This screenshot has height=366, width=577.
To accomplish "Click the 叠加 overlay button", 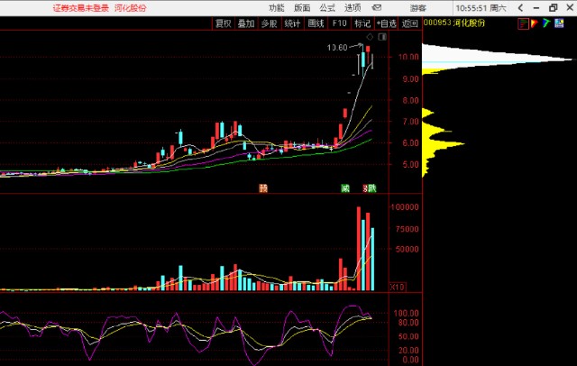I will pyautogui.click(x=246, y=23).
